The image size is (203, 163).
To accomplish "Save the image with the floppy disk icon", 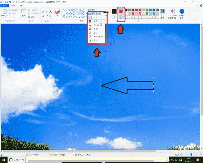I will click(x=6, y=2).
